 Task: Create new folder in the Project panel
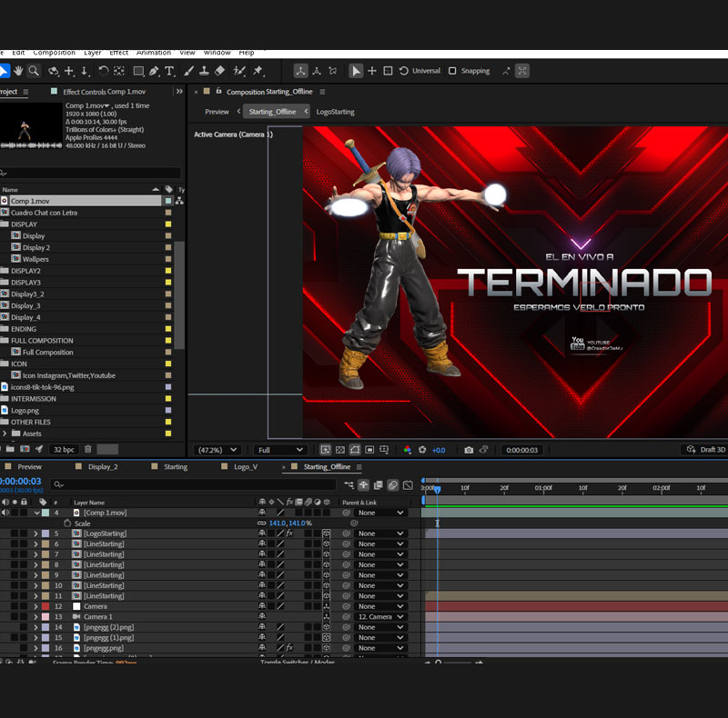pyautogui.click(x=10, y=449)
